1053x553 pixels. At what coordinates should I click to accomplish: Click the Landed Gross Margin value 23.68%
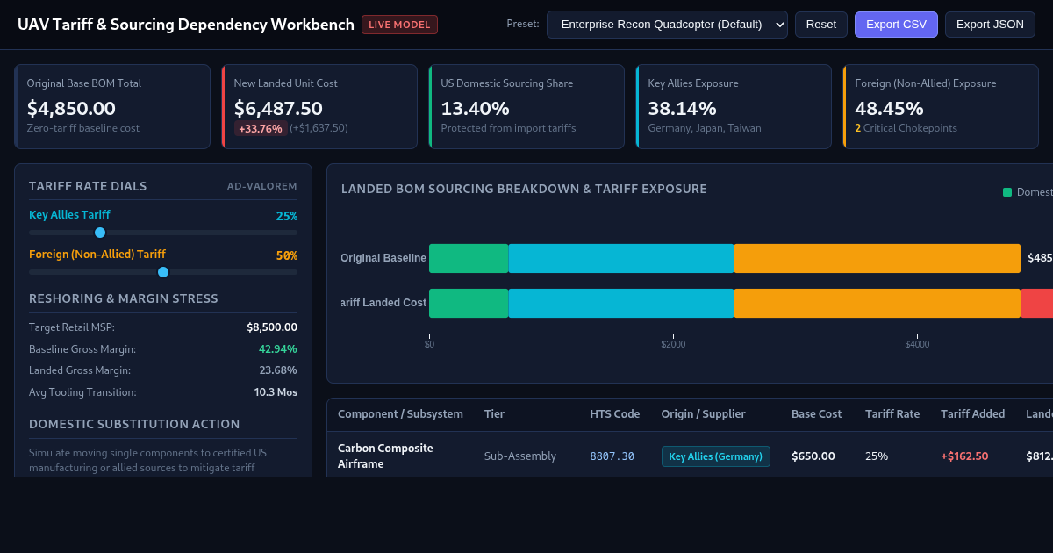click(278, 370)
